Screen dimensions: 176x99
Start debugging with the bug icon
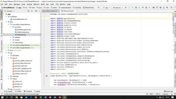[136, 7]
